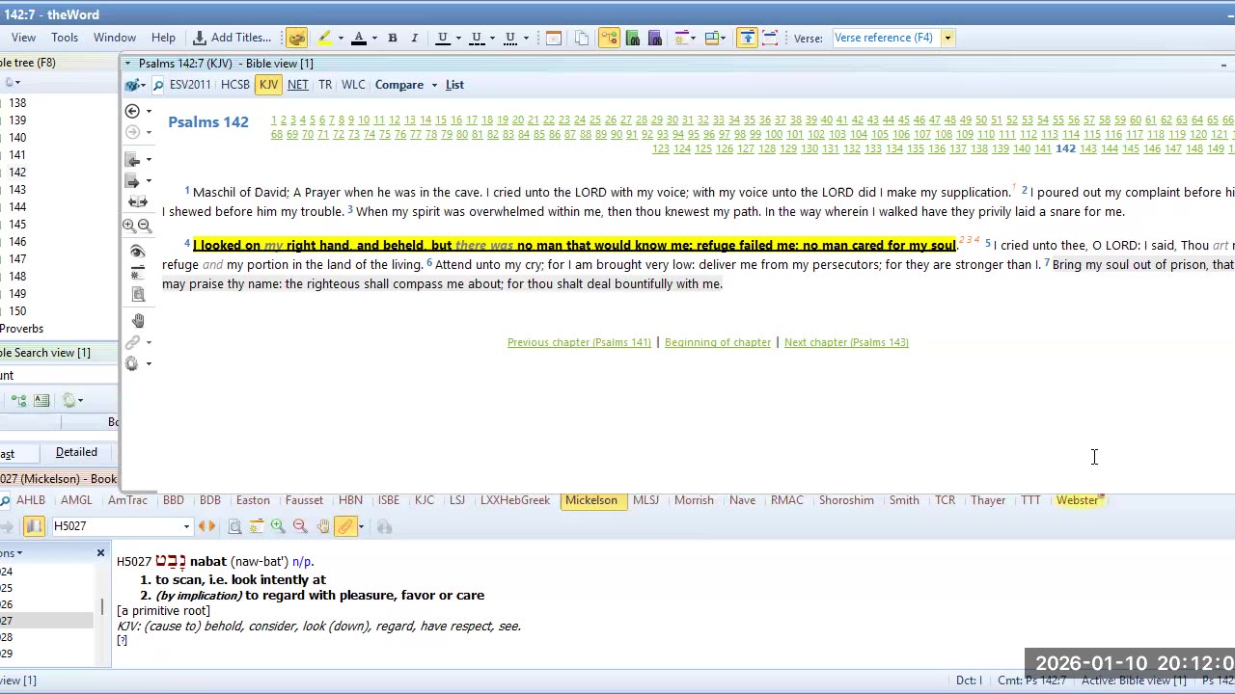Click the hand pan tool in Bible view
Viewport: 1235px width, 694px height.
tap(138, 320)
